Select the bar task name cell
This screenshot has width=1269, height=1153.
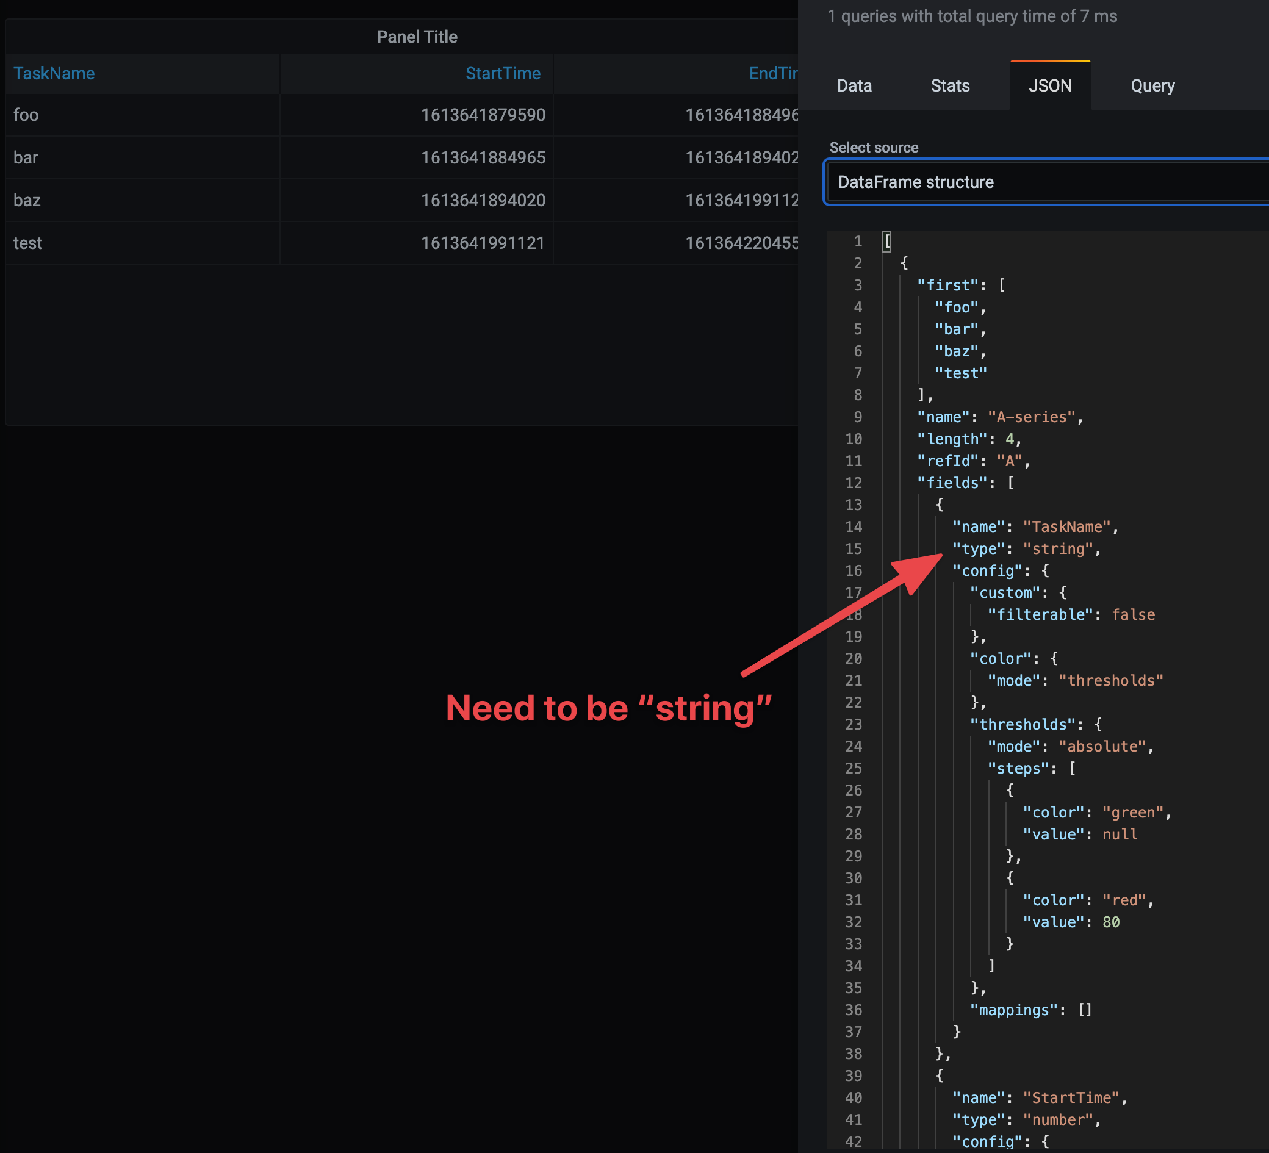(x=25, y=157)
